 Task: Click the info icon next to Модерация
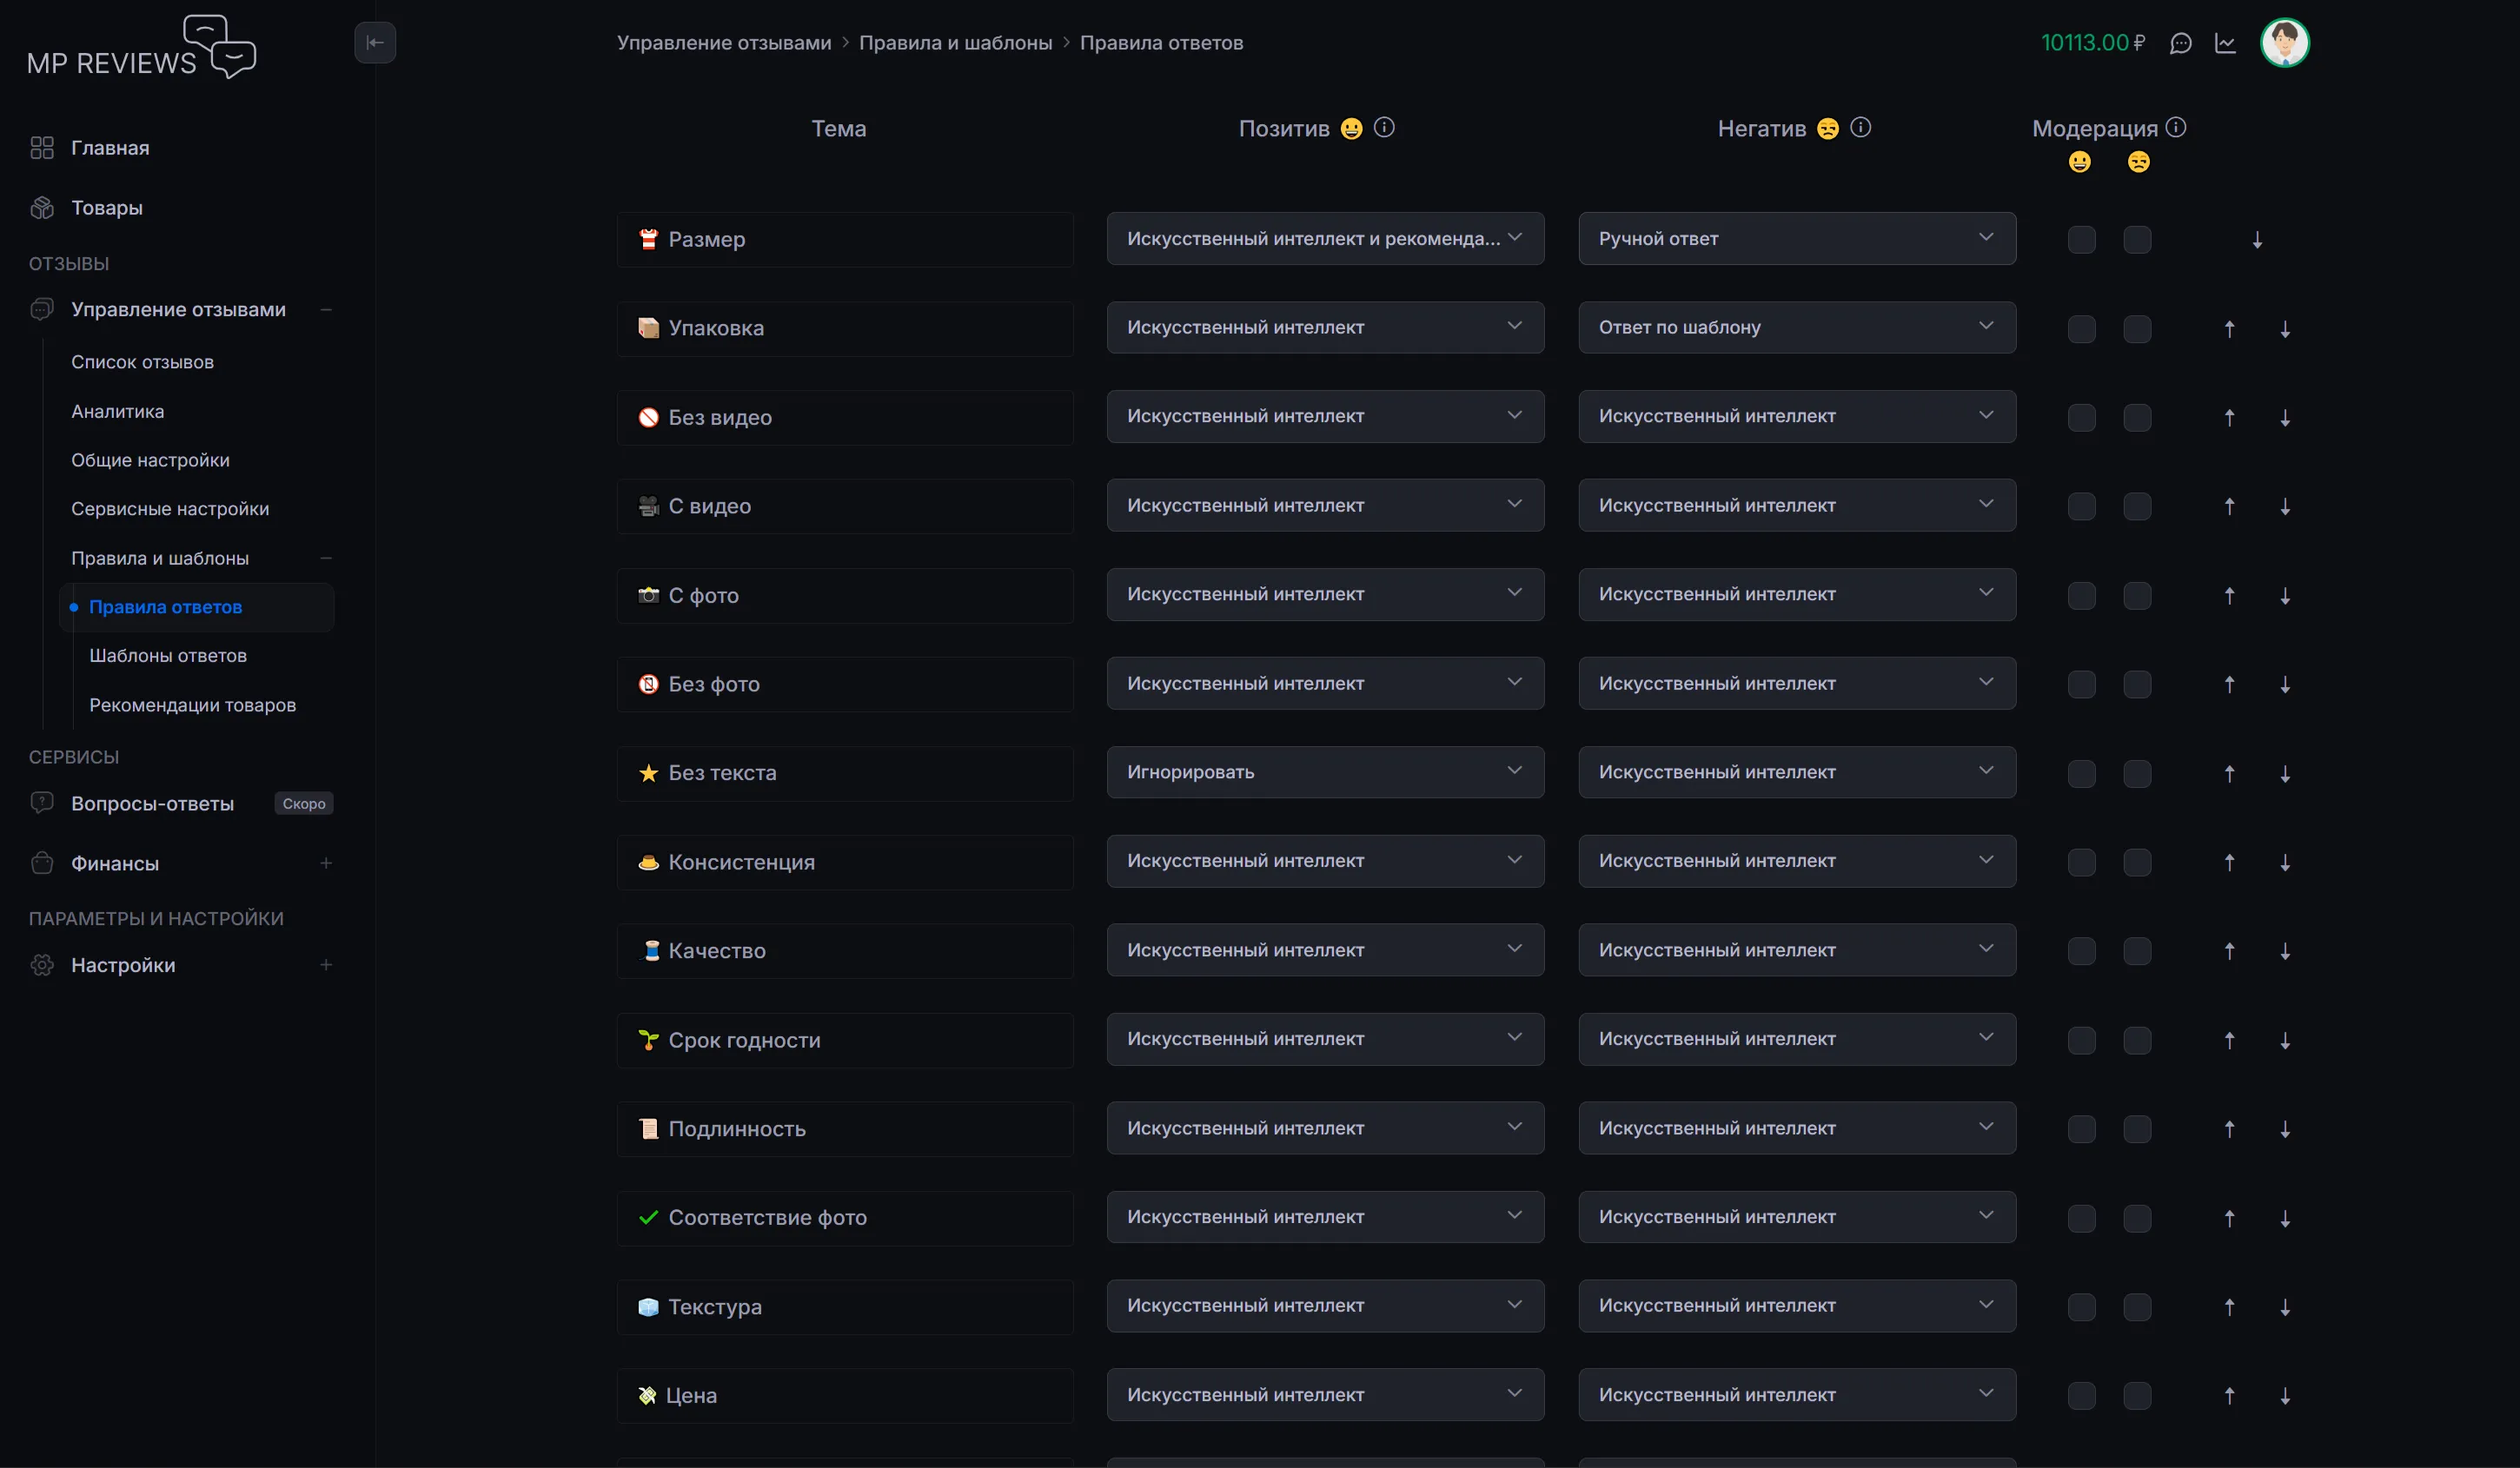point(2176,127)
